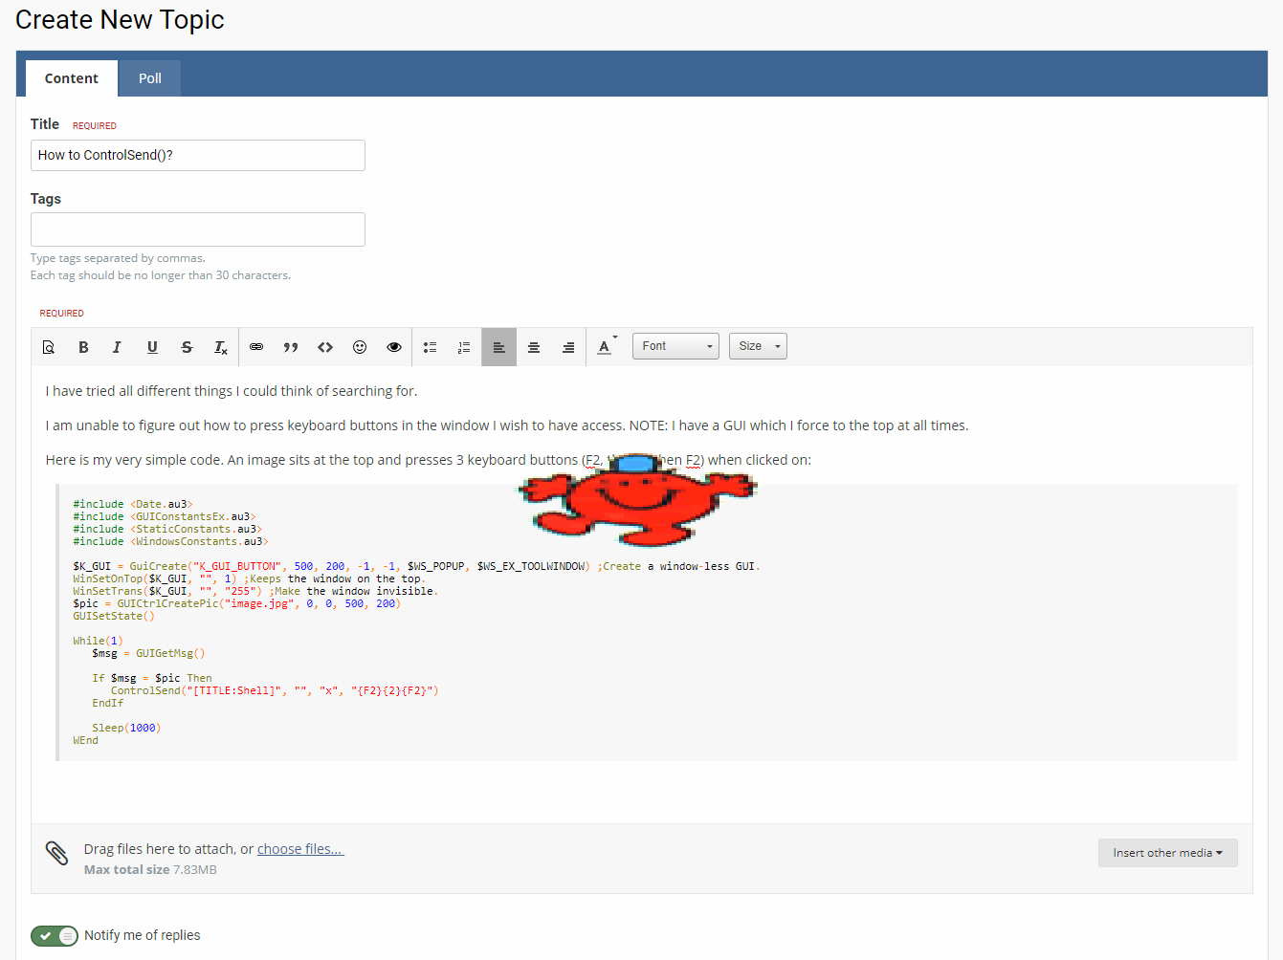Insert a spoiler with the eye icon
Viewport: 1283px width, 960px height.
394,347
